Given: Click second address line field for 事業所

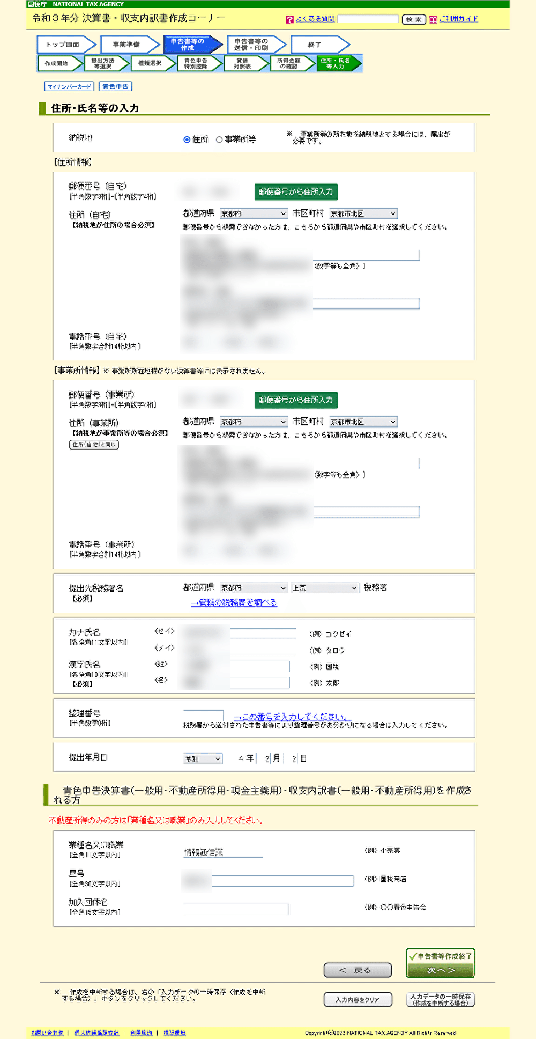Looking at the screenshot, I should (301, 511).
